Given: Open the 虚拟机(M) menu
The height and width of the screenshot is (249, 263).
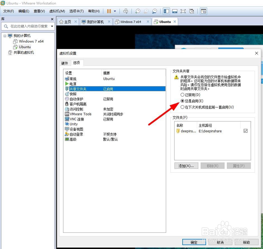Looking at the screenshot, I should pyautogui.click(x=57, y=11).
